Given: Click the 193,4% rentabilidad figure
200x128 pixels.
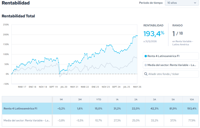Looking at the screenshot, I should pos(154,34).
